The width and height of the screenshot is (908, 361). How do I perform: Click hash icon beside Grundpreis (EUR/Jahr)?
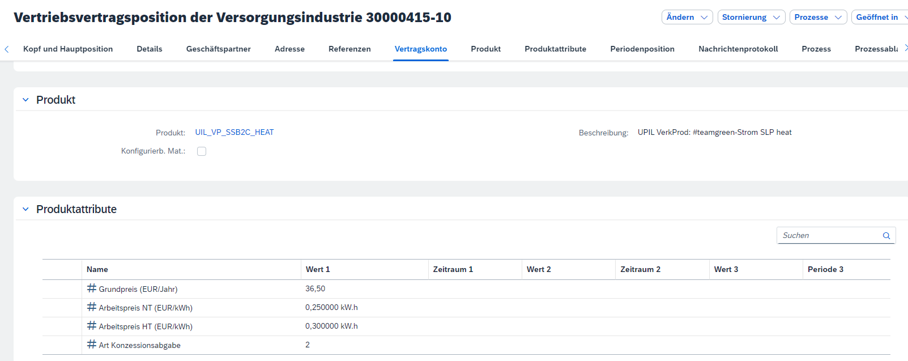pyautogui.click(x=91, y=288)
